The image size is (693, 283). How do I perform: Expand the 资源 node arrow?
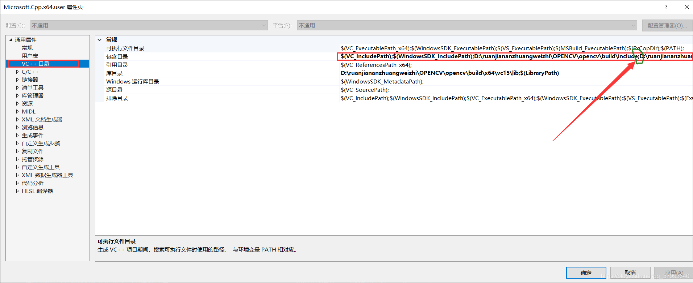pyautogui.click(x=17, y=103)
